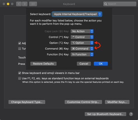138x120 pixels.
Task: Open the Caps Lock Key action dropdown
Action: (82, 31)
